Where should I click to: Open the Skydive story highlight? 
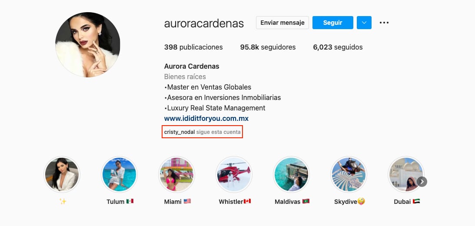coord(349,175)
